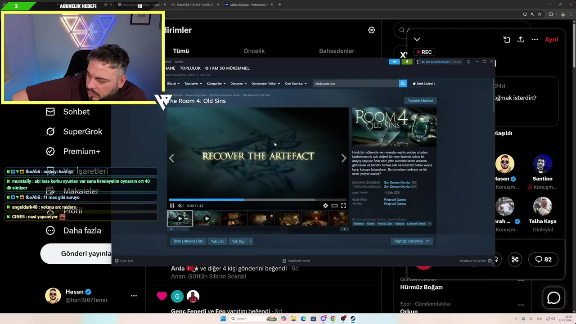The width and height of the screenshot is (576, 324).
Task: Open İndirmeleri Yönet downloads
Action: coord(296,261)
